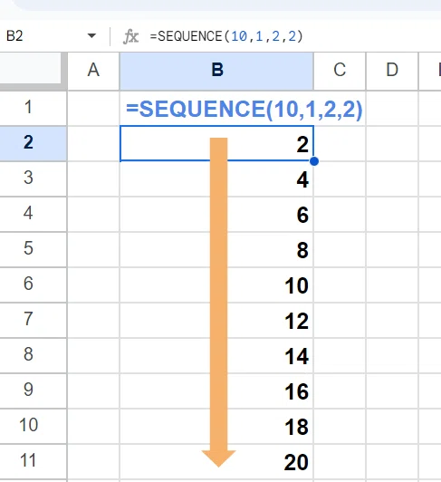Viewport: 441px width, 482px height.
Task: Click empty cell A5
Action: tap(93, 249)
